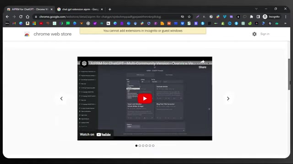Select the last carousel dot
Viewport: 293px width, 164px height.
tap(153, 146)
